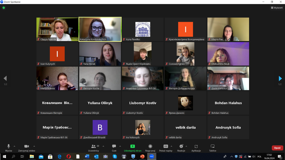The width and height of the screenshot is (285, 160).
Task: Click Ira Voitovych's profile picture tile
Action: click(143, 127)
